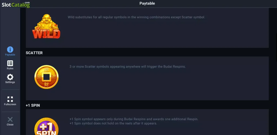The width and height of the screenshot is (277, 135).
Task: Click the +1 Spin symbol description text
Action: (134, 121)
